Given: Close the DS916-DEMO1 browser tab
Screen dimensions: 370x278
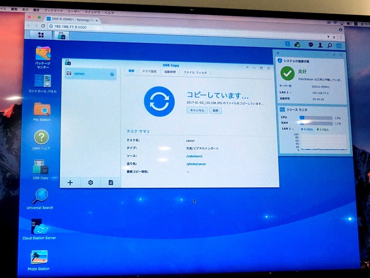Looking at the screenshot, I should [x=97, y=20].
